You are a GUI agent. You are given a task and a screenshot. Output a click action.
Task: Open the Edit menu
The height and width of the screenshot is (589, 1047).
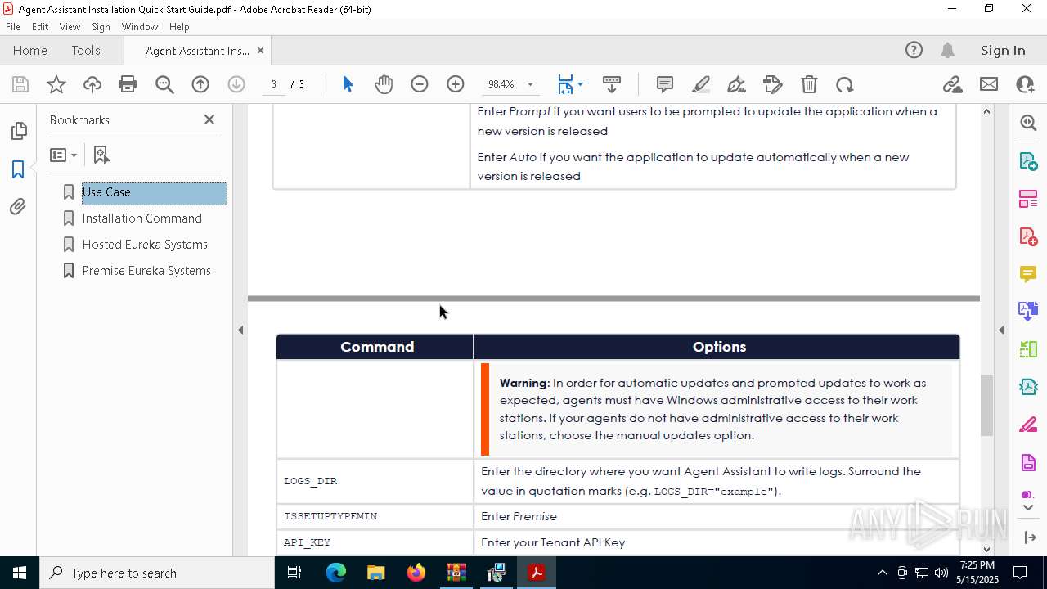pos(40,27)
